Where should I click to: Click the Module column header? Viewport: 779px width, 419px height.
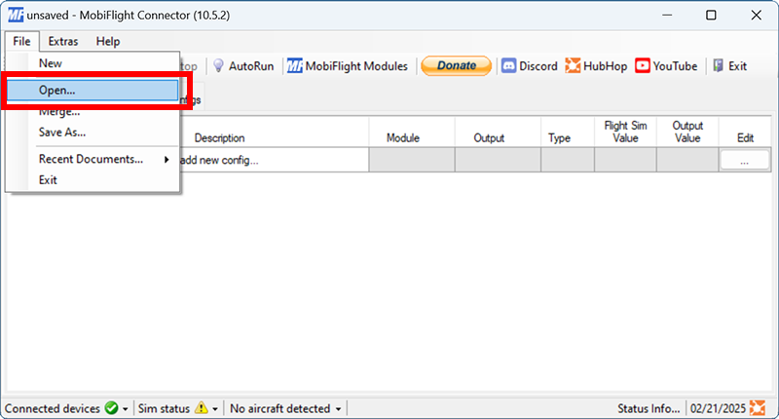[403, 137]
